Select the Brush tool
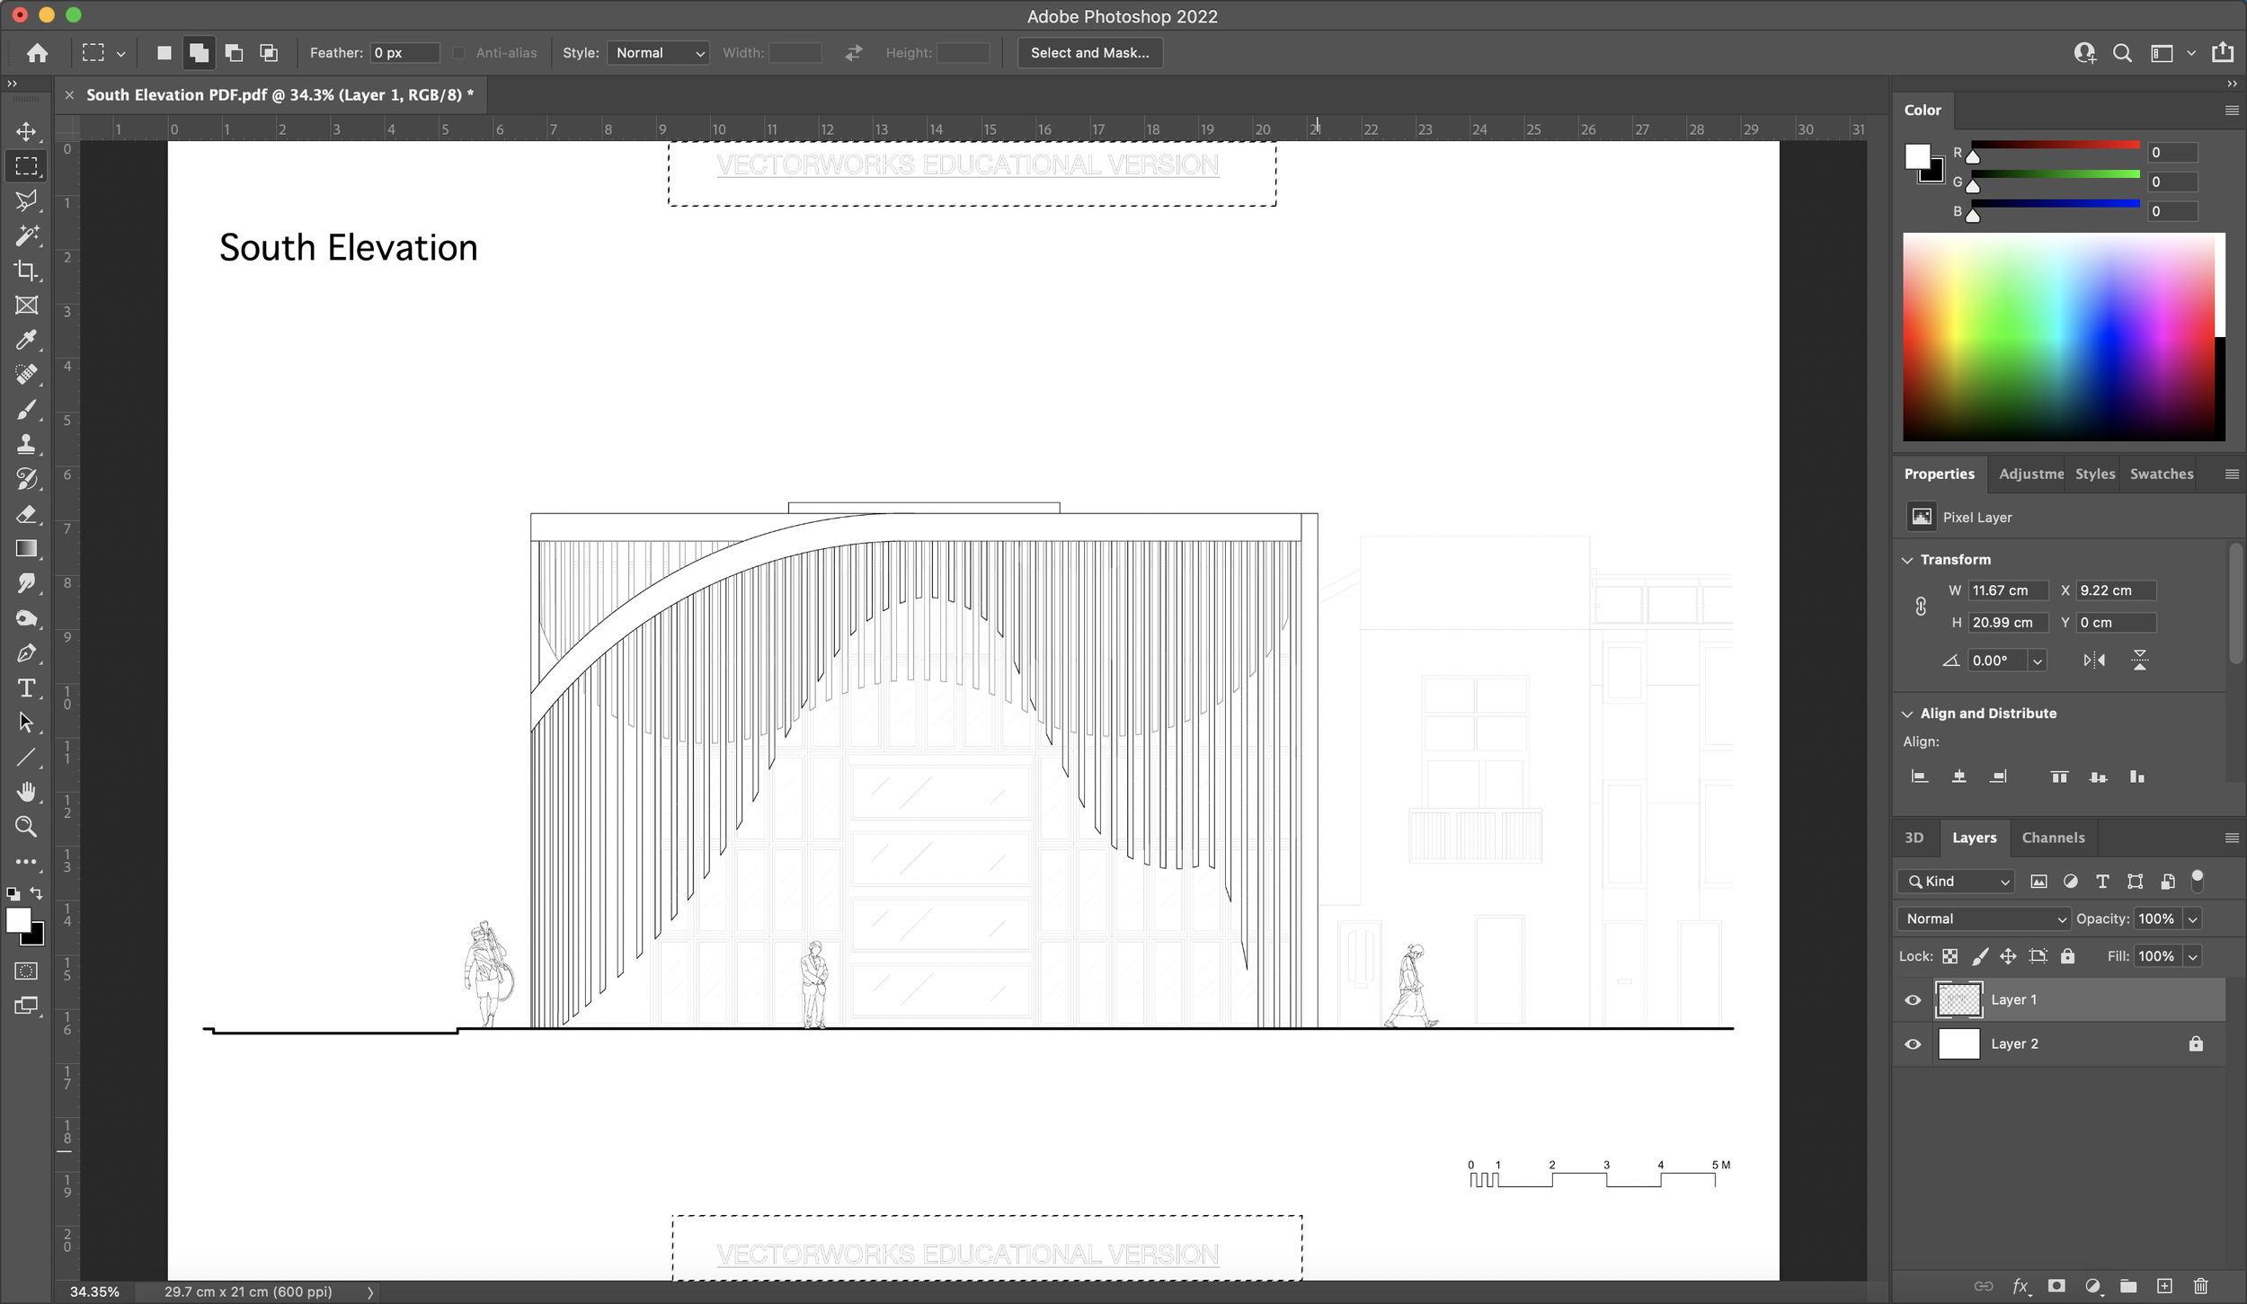Image resolution: width=2247 pixels, height=1304 pixels. (x=26, y=410)
